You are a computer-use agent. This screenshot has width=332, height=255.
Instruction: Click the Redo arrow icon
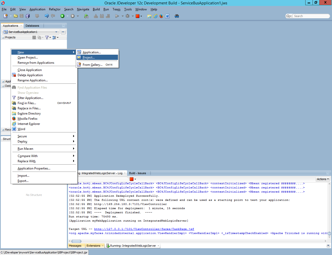(x=53, y=16)
